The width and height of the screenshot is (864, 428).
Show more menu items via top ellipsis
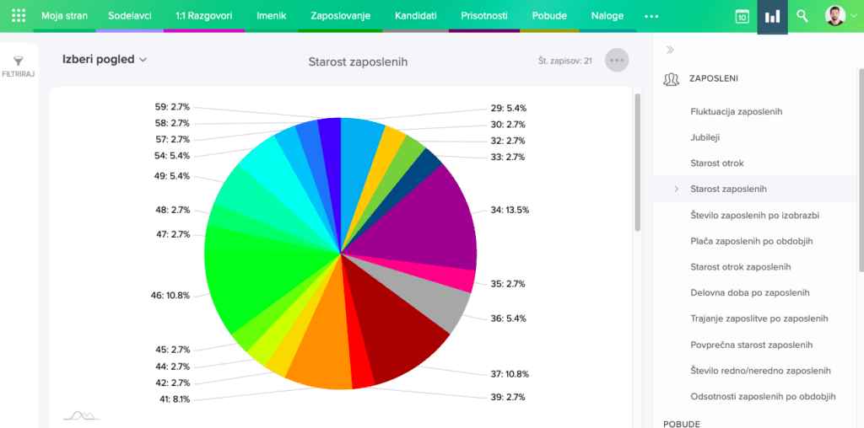651,16
